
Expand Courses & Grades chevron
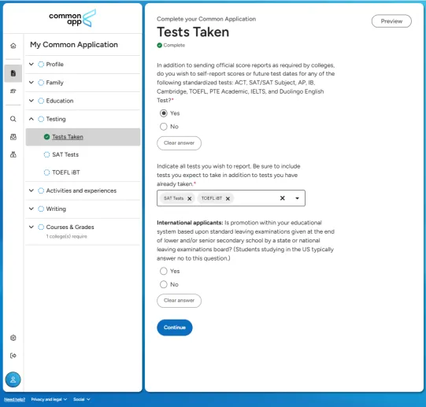[31, 227]
